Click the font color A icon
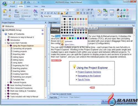The width and height of the screenshot is (138, 106). pyautogui.click(x=62, y=13)
